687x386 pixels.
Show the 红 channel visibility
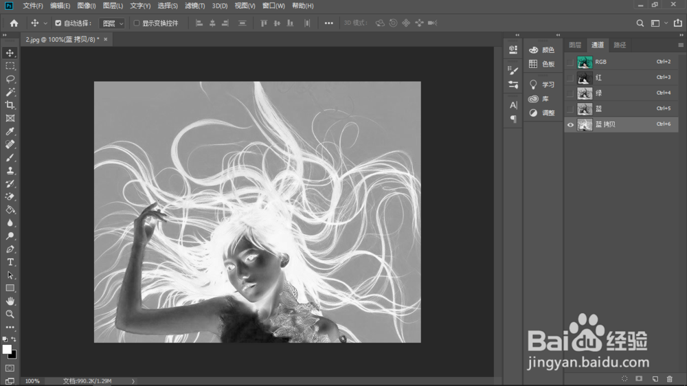click(570, 78)
